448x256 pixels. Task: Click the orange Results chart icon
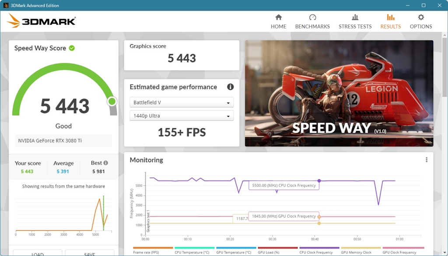[x=390, y=18]
